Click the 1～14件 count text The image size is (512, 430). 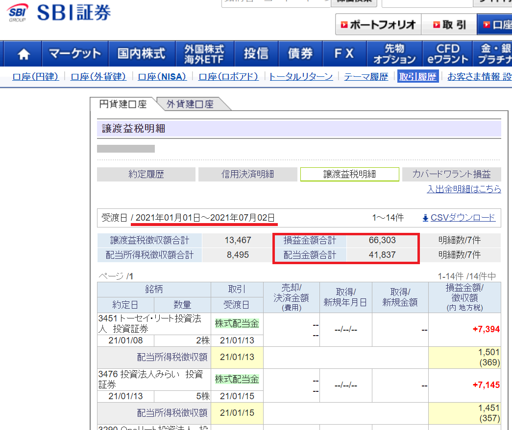[x=388, y=217]
